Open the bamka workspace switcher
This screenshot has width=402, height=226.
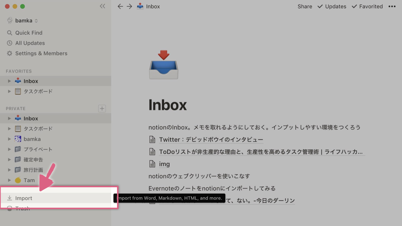click(22, 21)
